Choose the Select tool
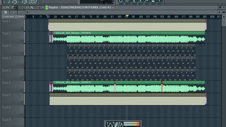Image resolution: width=226 pixels, height=127 pixels. tap(35, 7)
